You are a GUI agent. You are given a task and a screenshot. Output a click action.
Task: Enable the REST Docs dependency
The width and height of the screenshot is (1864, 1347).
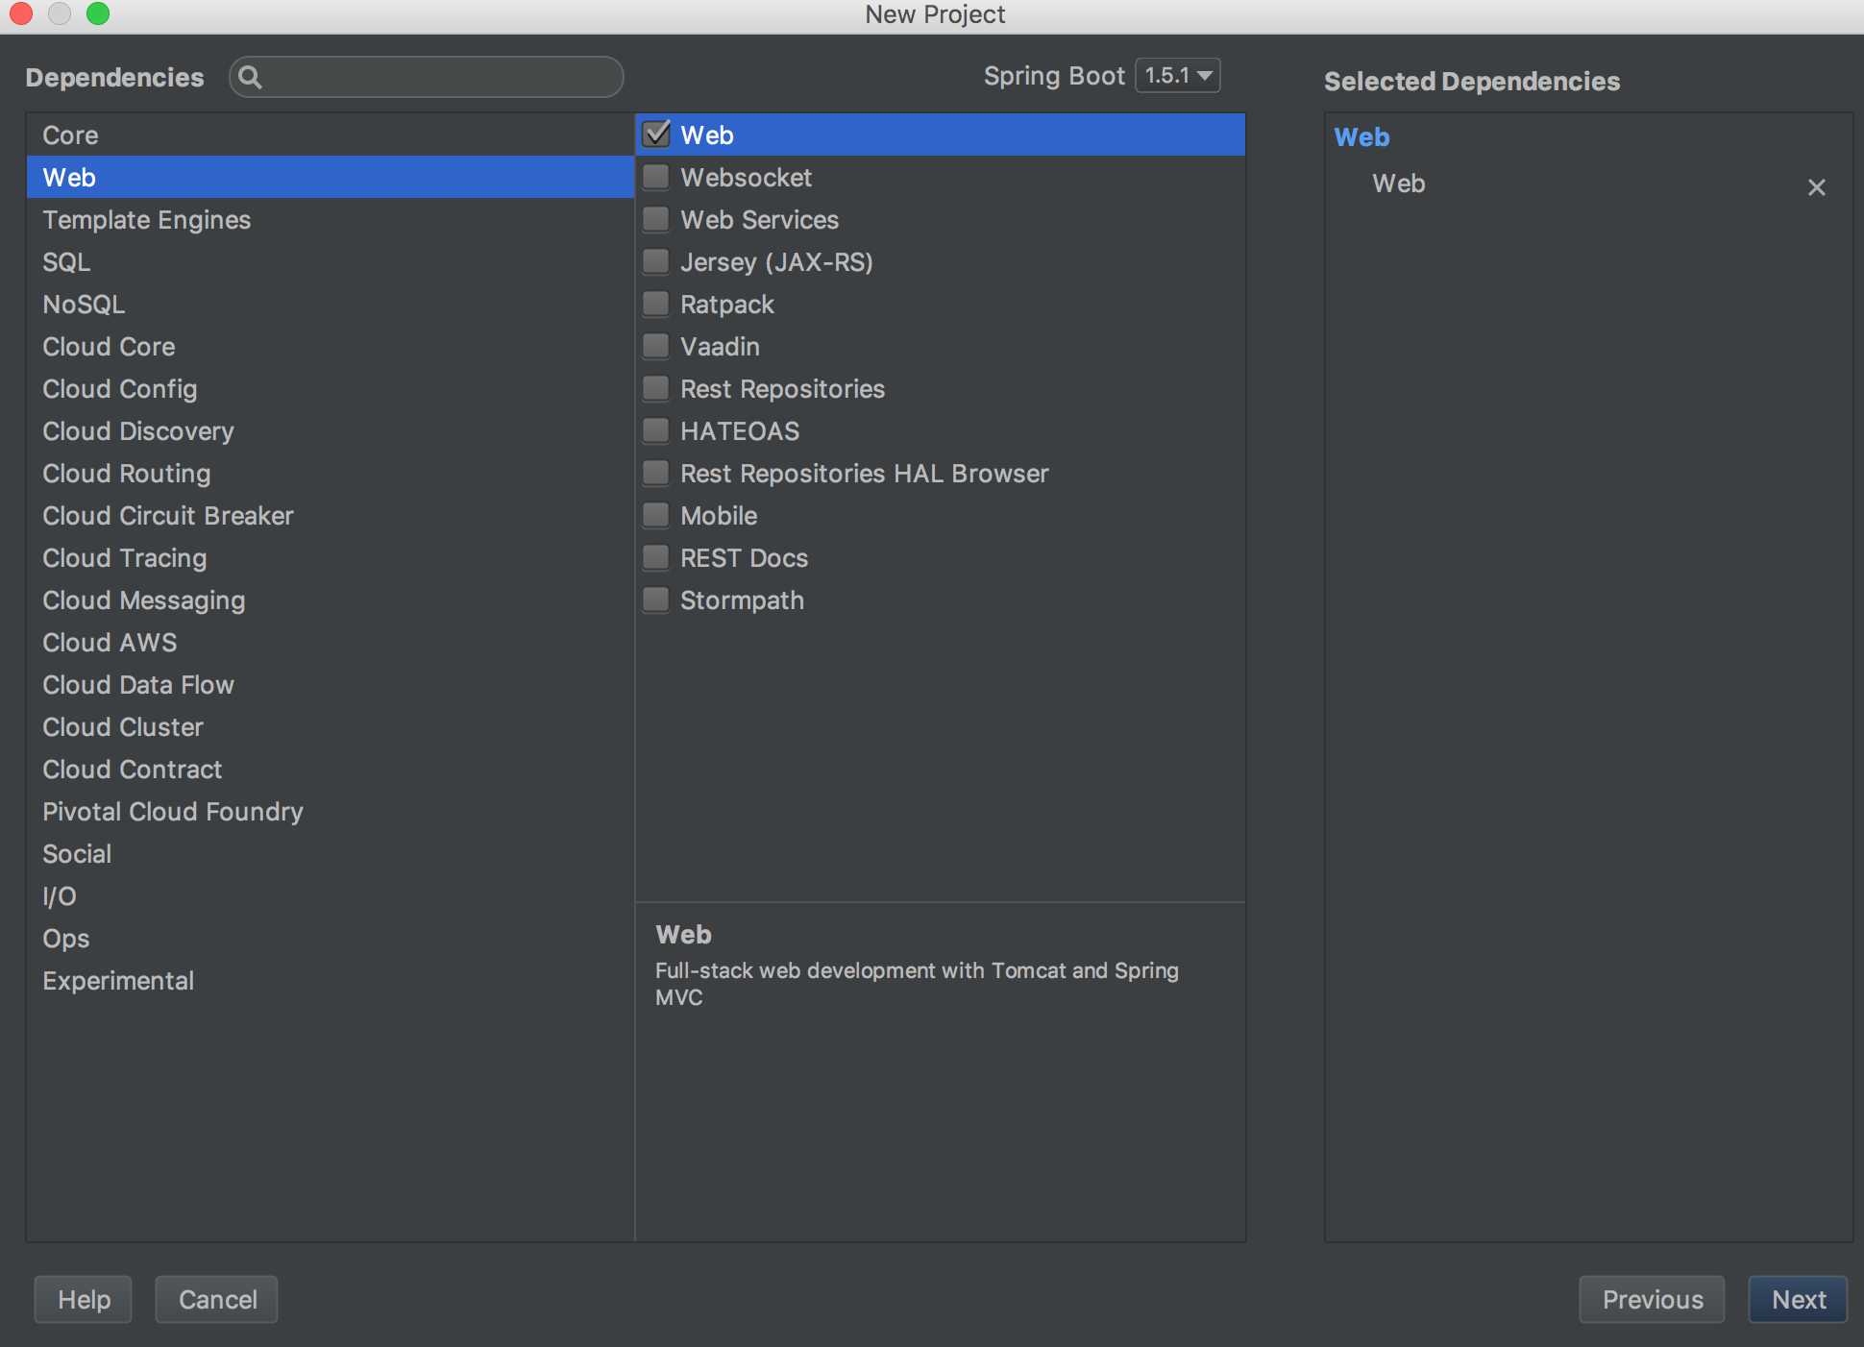[656, 557]
